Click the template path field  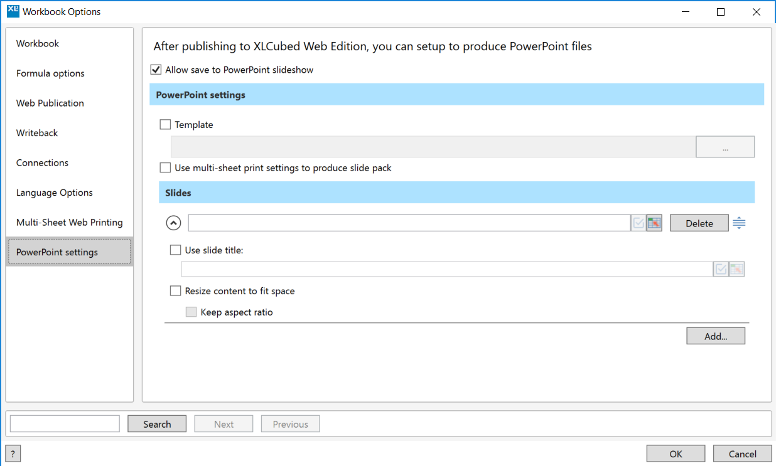tap(433, 147)
